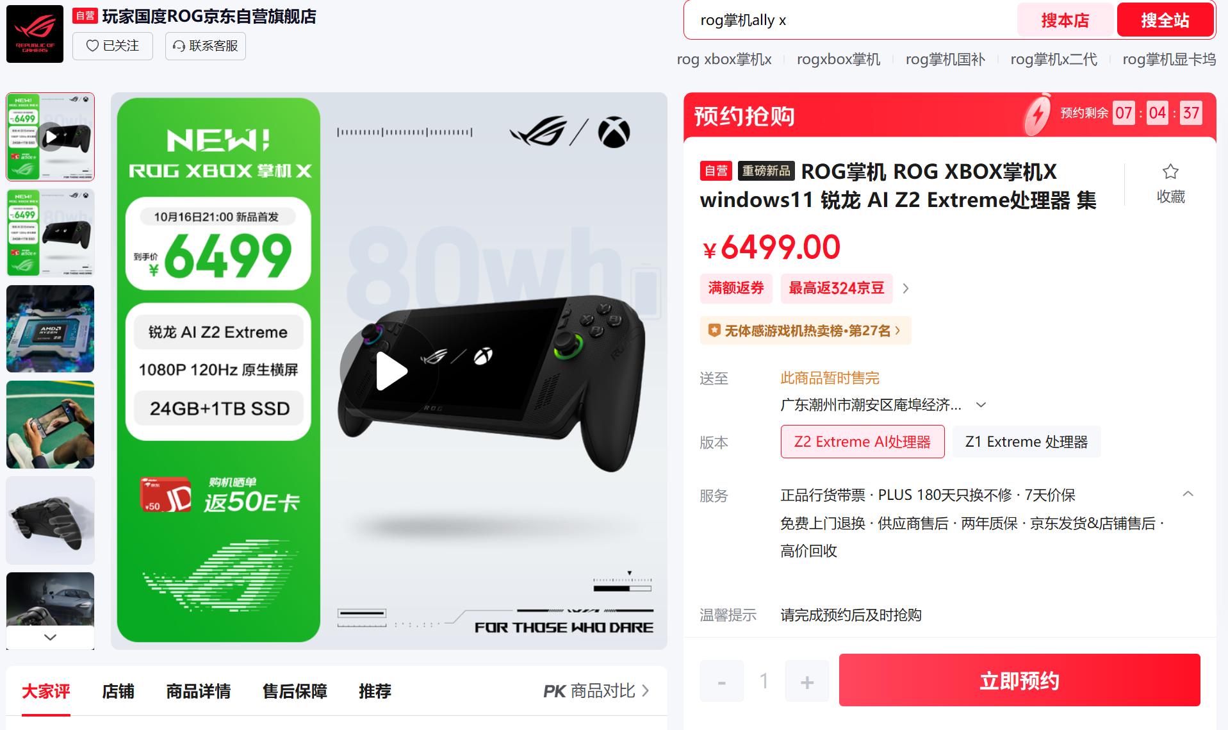Search within store using 搜本店
1228x730 pixels.
[x=1065, y=21]
